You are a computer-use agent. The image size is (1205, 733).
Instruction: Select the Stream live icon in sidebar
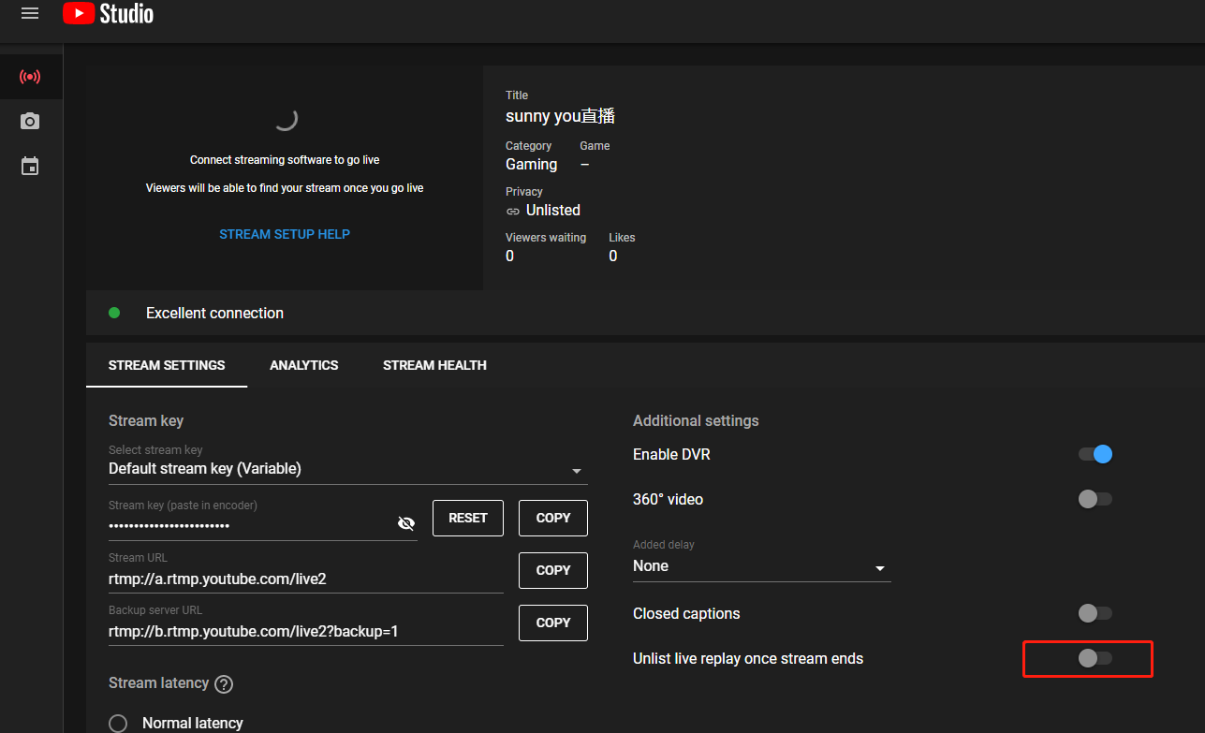pos(30,77)
